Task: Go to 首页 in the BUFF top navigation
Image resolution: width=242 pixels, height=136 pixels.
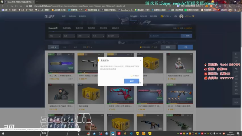Action: pyautogui.click(x=64, y=16)
